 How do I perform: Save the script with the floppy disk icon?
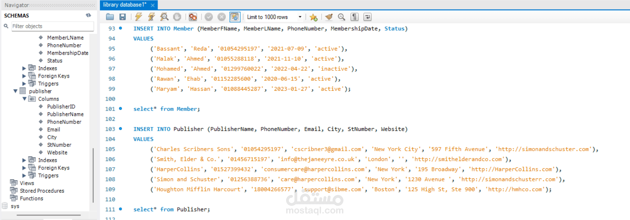coord(123,17)
